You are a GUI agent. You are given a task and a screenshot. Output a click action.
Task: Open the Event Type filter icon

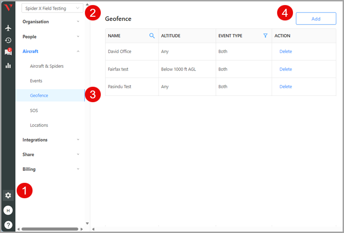pyautogui.click(x=266, y=36)
